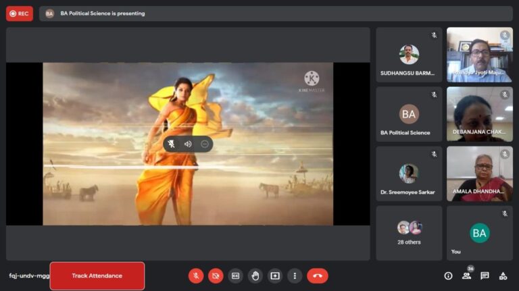
Task: Click the speaker icon on the presentation overlay
Action: [188, 144]
